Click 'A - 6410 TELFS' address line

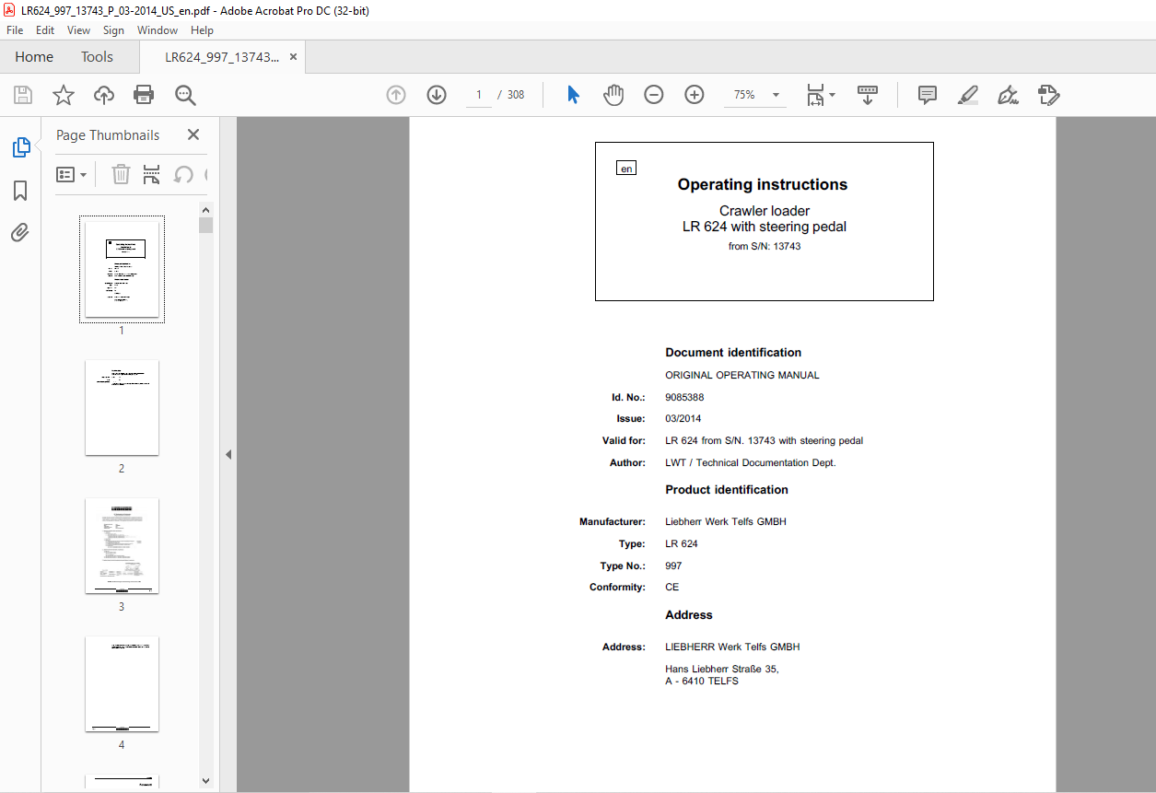click(702, 682)
